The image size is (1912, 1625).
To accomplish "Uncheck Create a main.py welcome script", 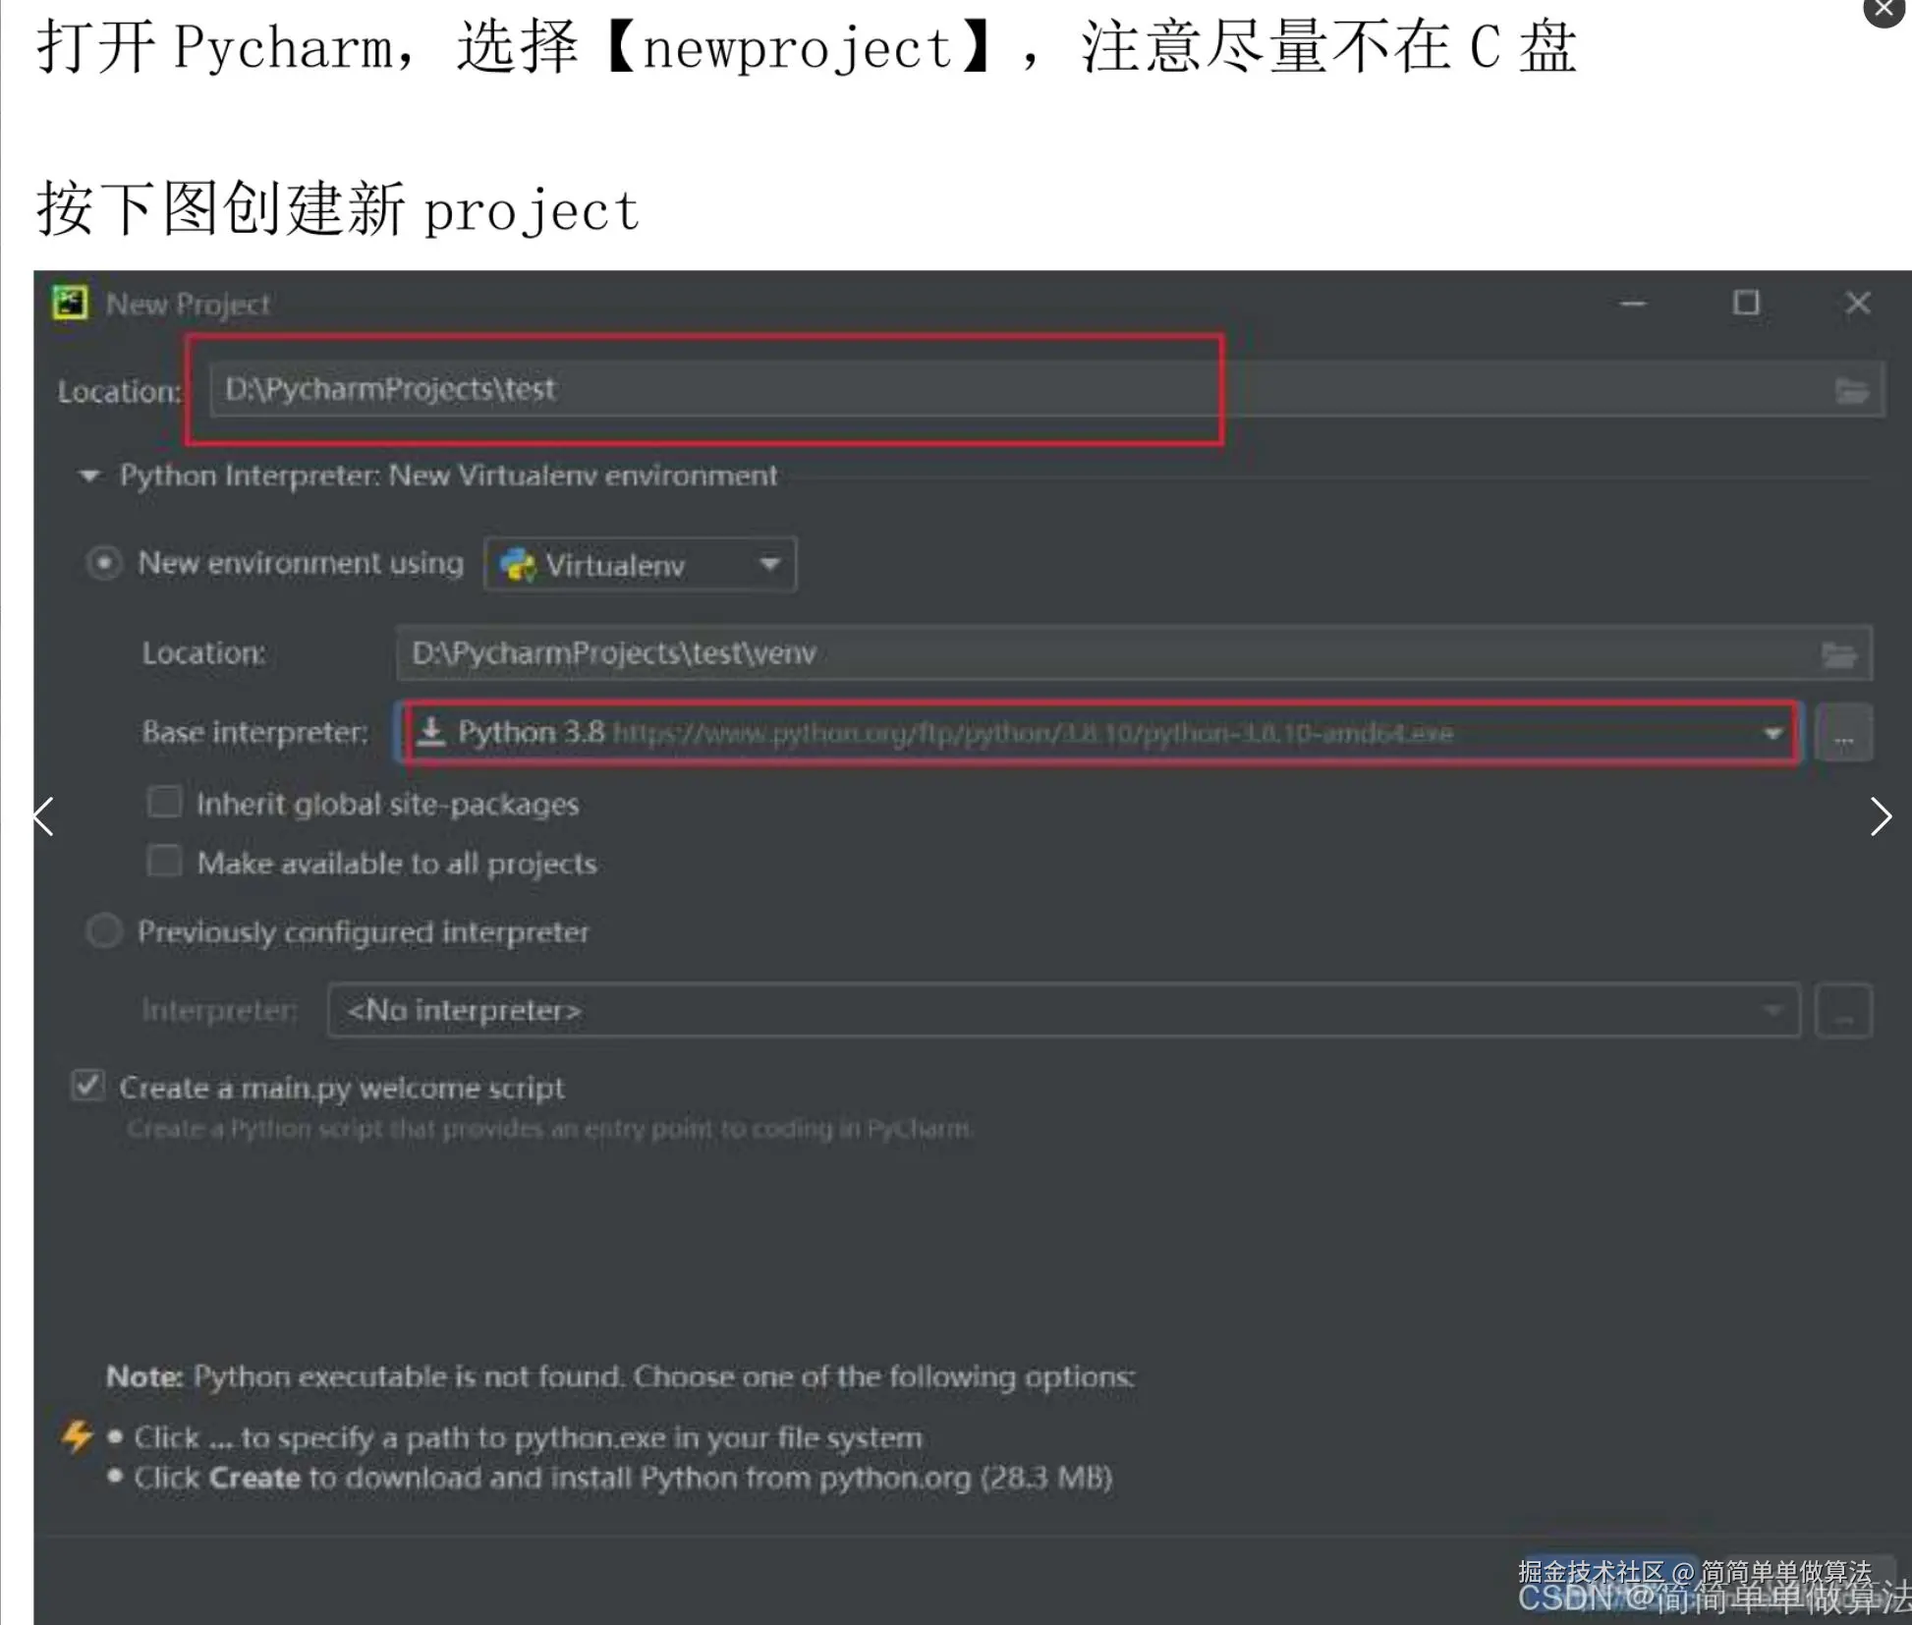I will pos(88,1087).
